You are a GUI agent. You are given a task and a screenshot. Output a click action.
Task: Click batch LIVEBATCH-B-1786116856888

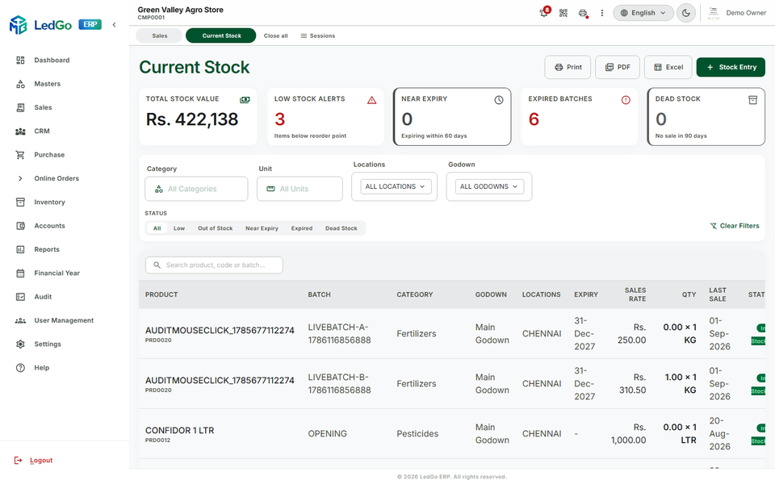(339, 384)
